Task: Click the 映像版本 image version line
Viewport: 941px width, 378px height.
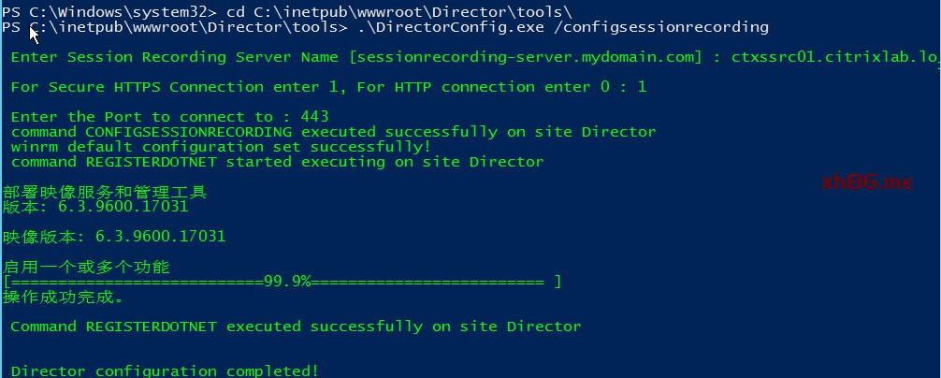Action: click(114, 236)
